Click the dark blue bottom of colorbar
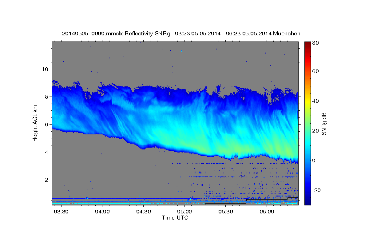This screenshot has height=246, width=369. 307,201
